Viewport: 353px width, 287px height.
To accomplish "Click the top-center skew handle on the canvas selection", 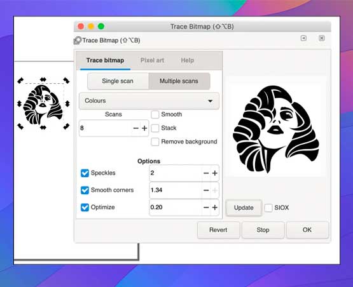I will (x=43, y=79).
